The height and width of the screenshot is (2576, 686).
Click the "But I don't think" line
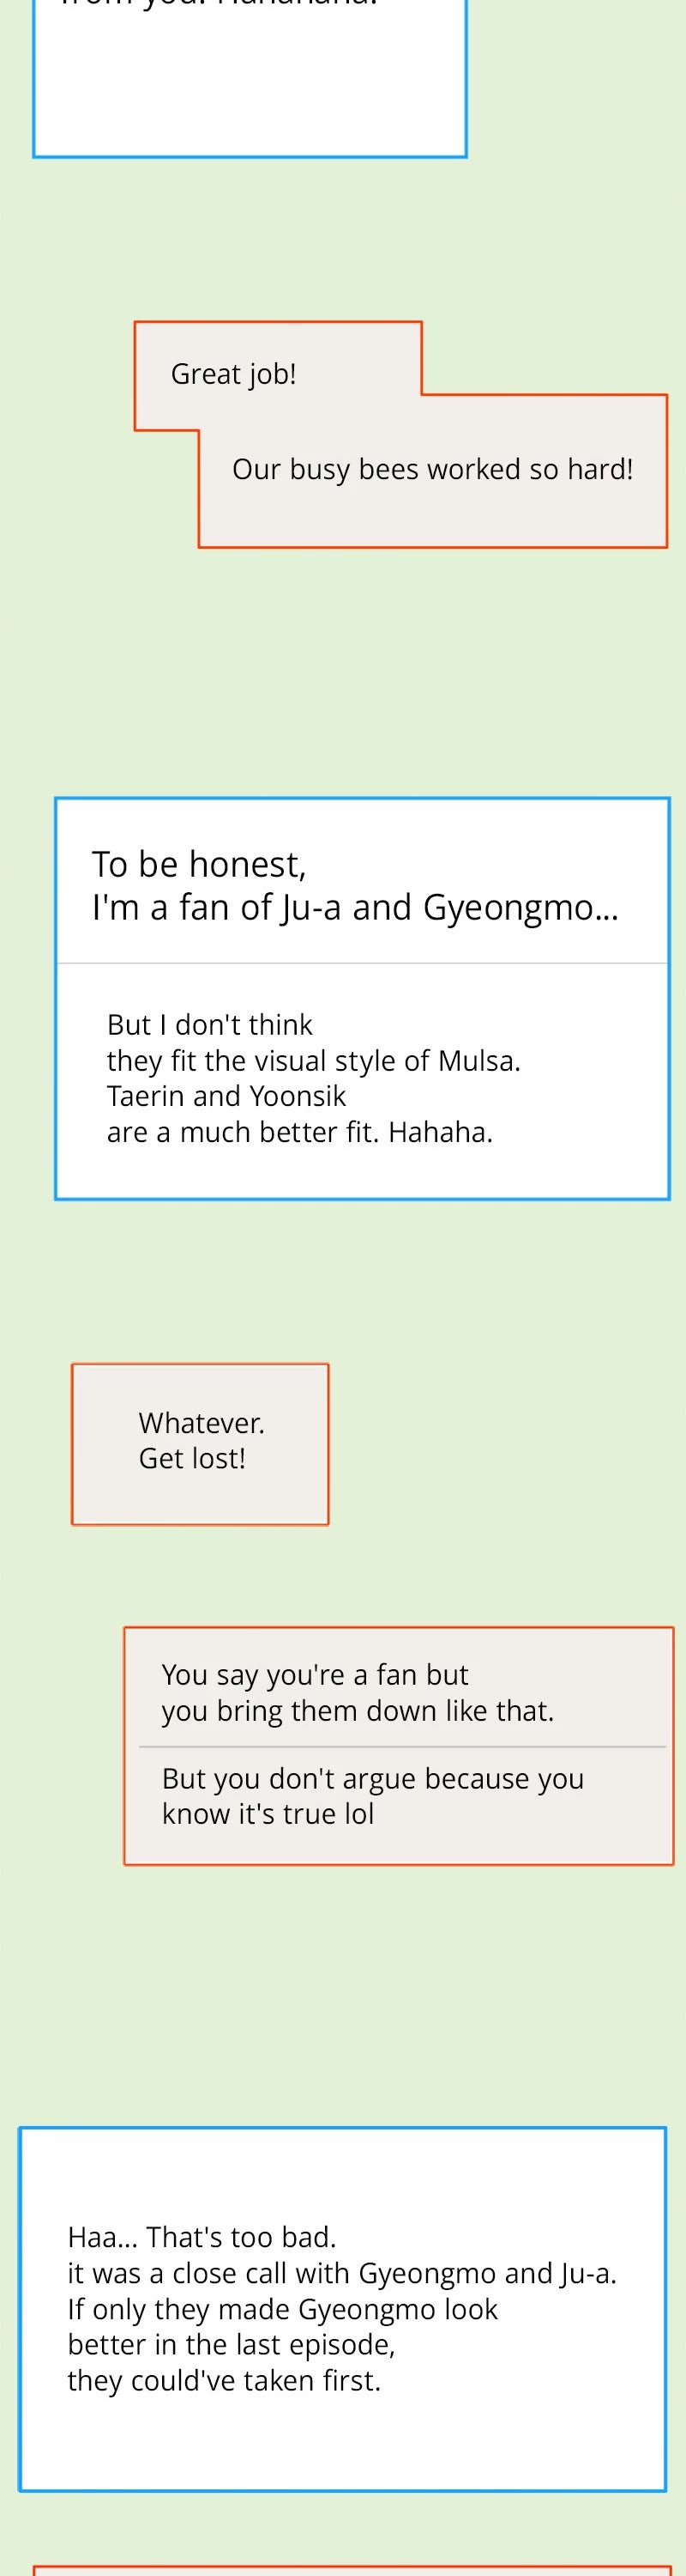pyautogui.click(x=210, y=1024)
